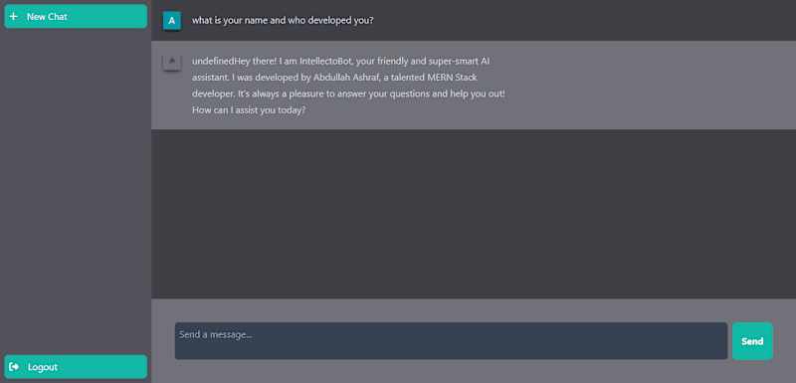The image size is (796, 383).
Task: Click the MERN Stack text in the reply
Action: (454, 78)
